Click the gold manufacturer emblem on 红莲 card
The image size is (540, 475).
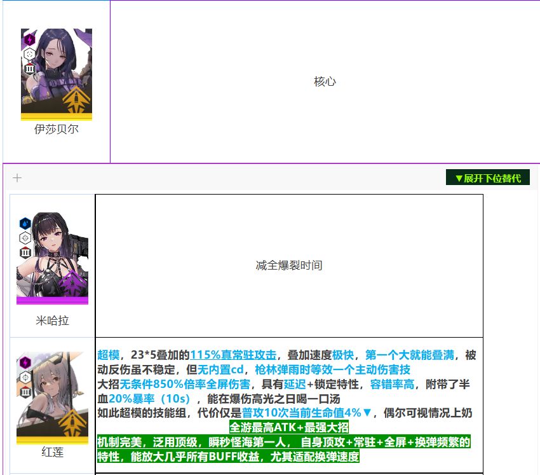pyautogui.click(x=72, y=423)
